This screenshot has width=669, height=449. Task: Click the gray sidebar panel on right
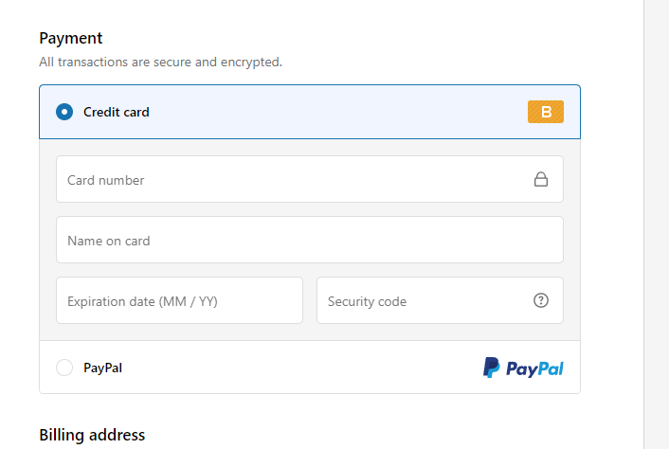coord(657,224)
